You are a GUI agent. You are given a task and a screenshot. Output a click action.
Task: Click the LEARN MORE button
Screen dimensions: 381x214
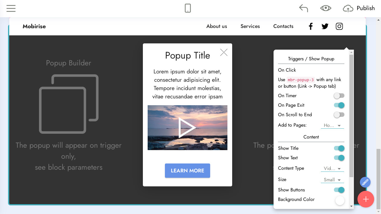pos(188,171)
